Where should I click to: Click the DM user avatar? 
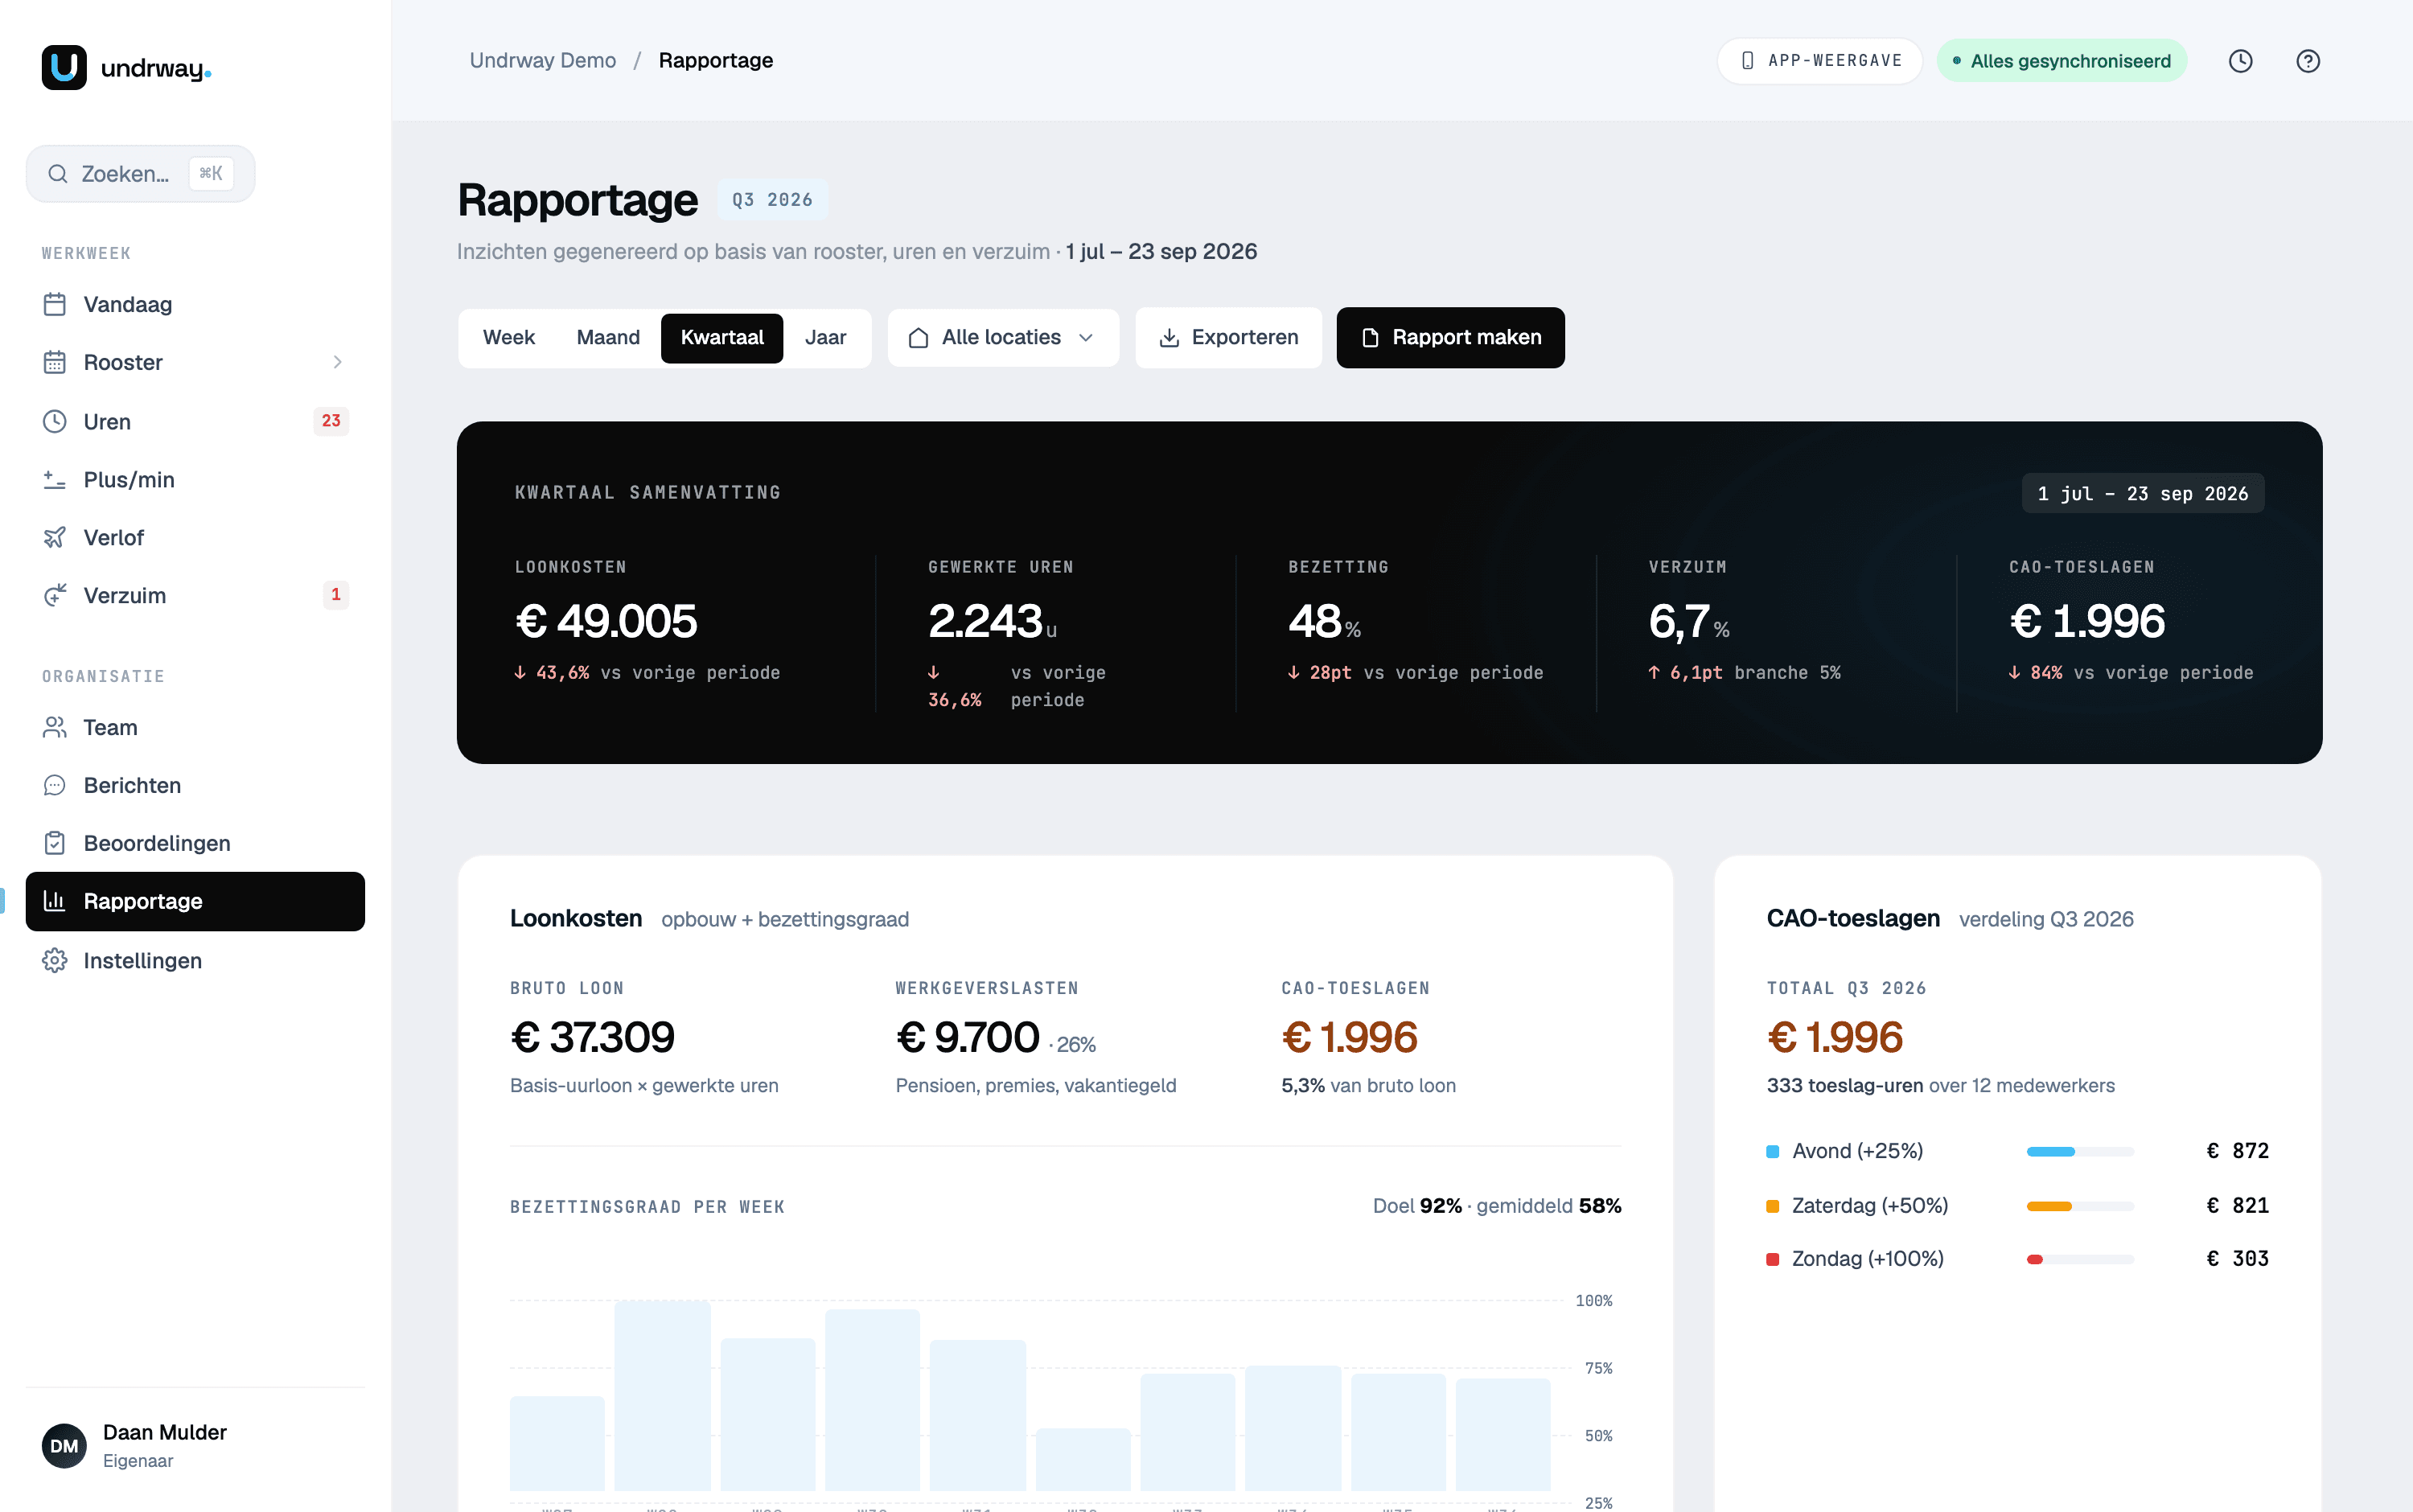pos(64,1446)
